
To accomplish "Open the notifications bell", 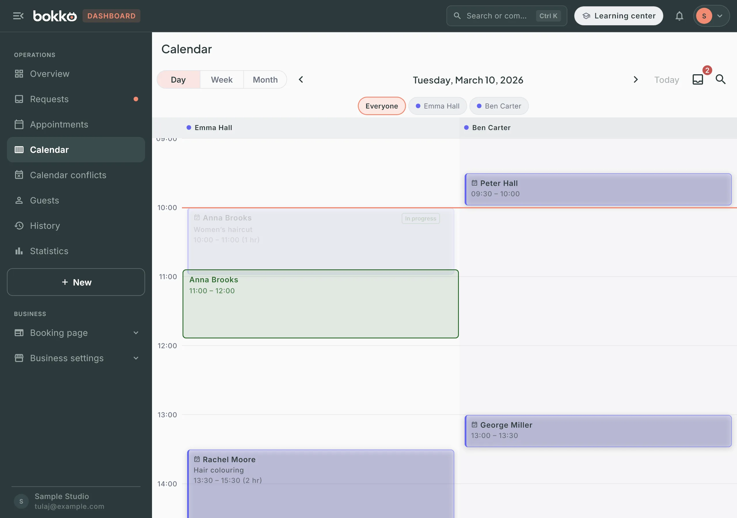I will coord(679,16).
